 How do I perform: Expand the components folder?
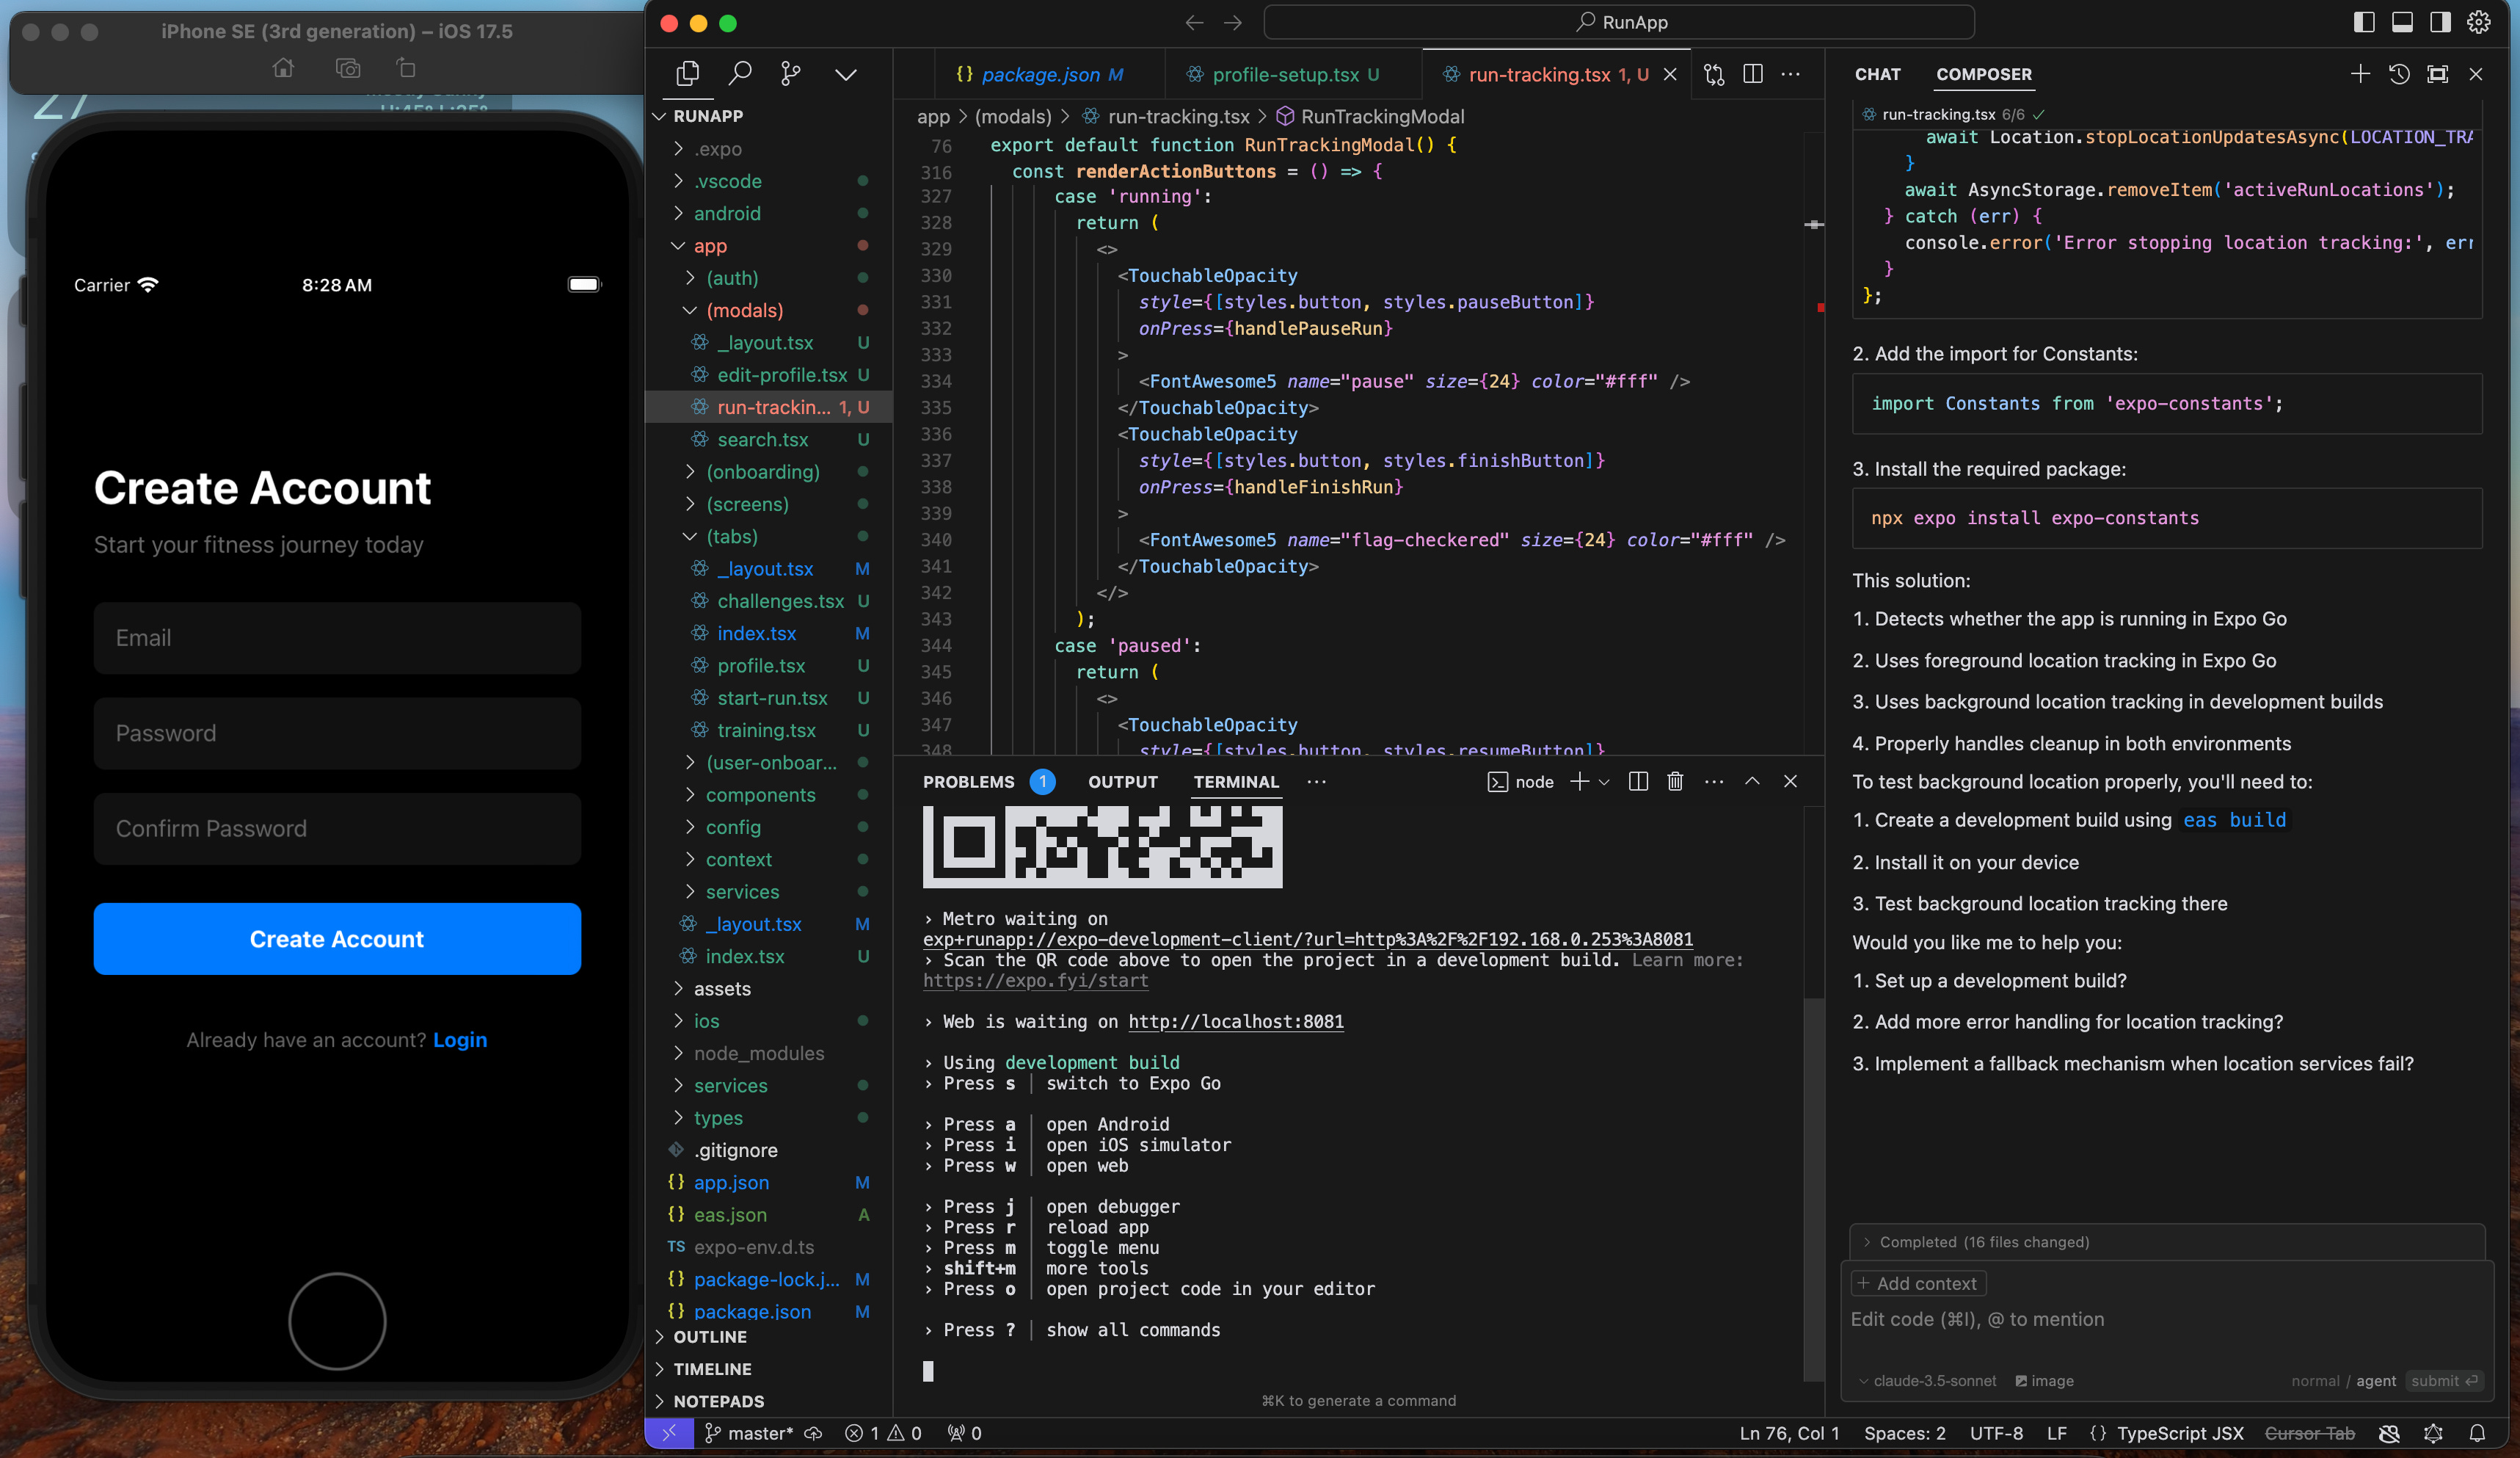pos(760,794)
